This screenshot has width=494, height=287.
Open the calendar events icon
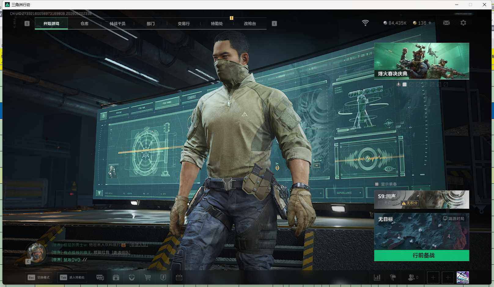[x=179, y=277]
